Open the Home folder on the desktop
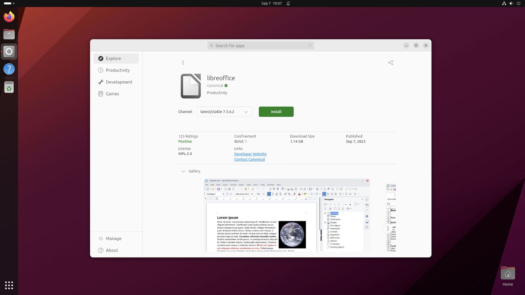 508,273
